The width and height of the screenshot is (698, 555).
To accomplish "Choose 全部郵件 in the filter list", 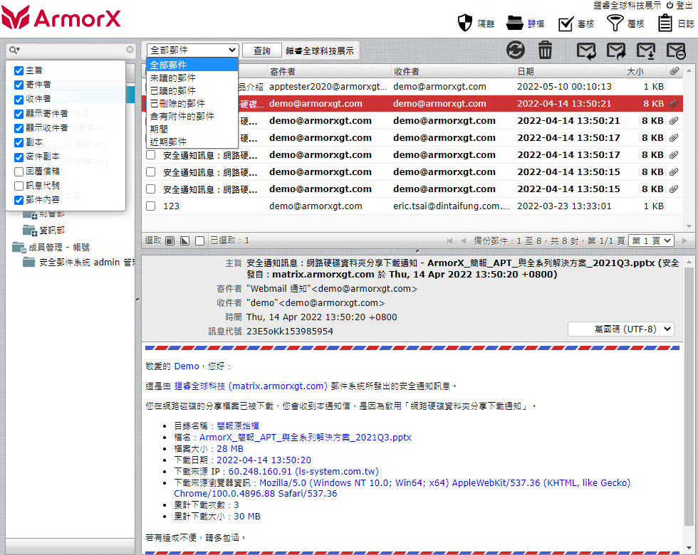I will point(192,65).
